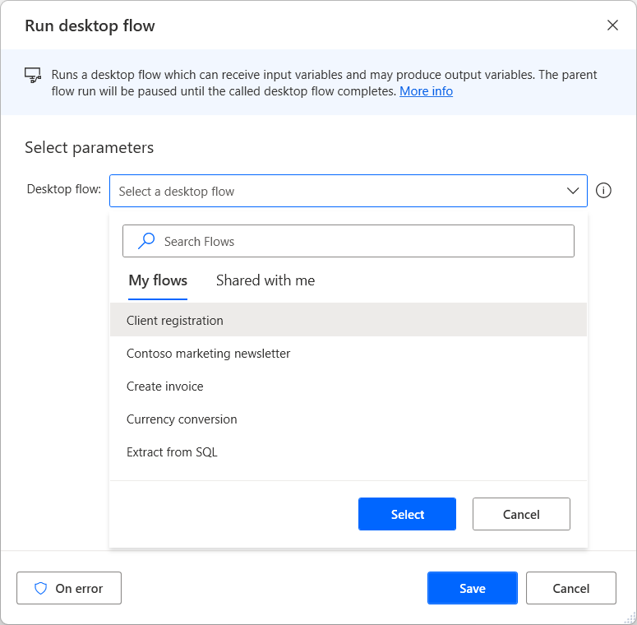This screenshot has width=637, height=625.
Task: Switch to the Shared with me tab
Action: click(265, 280)
